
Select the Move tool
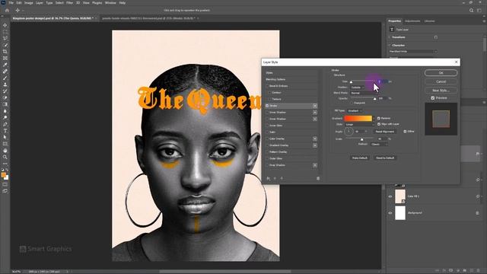coord(5,25)
